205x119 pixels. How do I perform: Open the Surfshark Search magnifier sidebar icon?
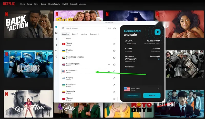pos(56,51)
